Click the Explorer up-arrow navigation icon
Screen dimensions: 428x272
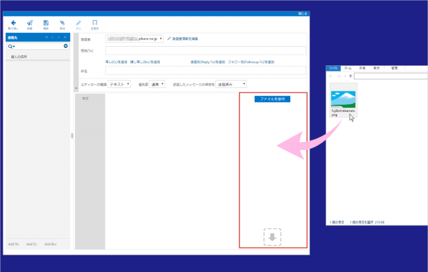352,75
